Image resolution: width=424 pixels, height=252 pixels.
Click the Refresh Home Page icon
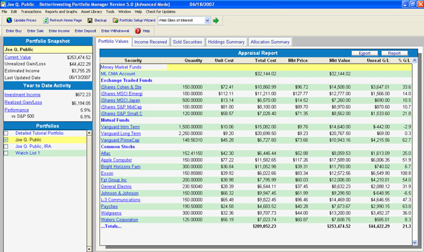[x=46, y=21]
